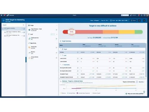149x112 pixels.
Task: Close the 2026 Target for Marketing panel
Action: (144, 21)
